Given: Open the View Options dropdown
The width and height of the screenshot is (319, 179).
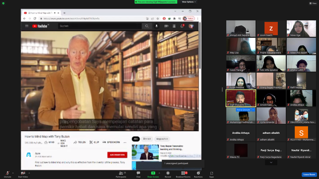Looking at the screenshot, I should (188, 2).
